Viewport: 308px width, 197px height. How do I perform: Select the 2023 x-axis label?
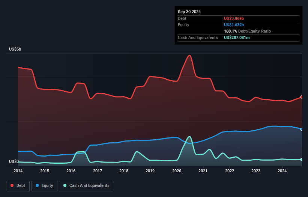coord(256,171)
